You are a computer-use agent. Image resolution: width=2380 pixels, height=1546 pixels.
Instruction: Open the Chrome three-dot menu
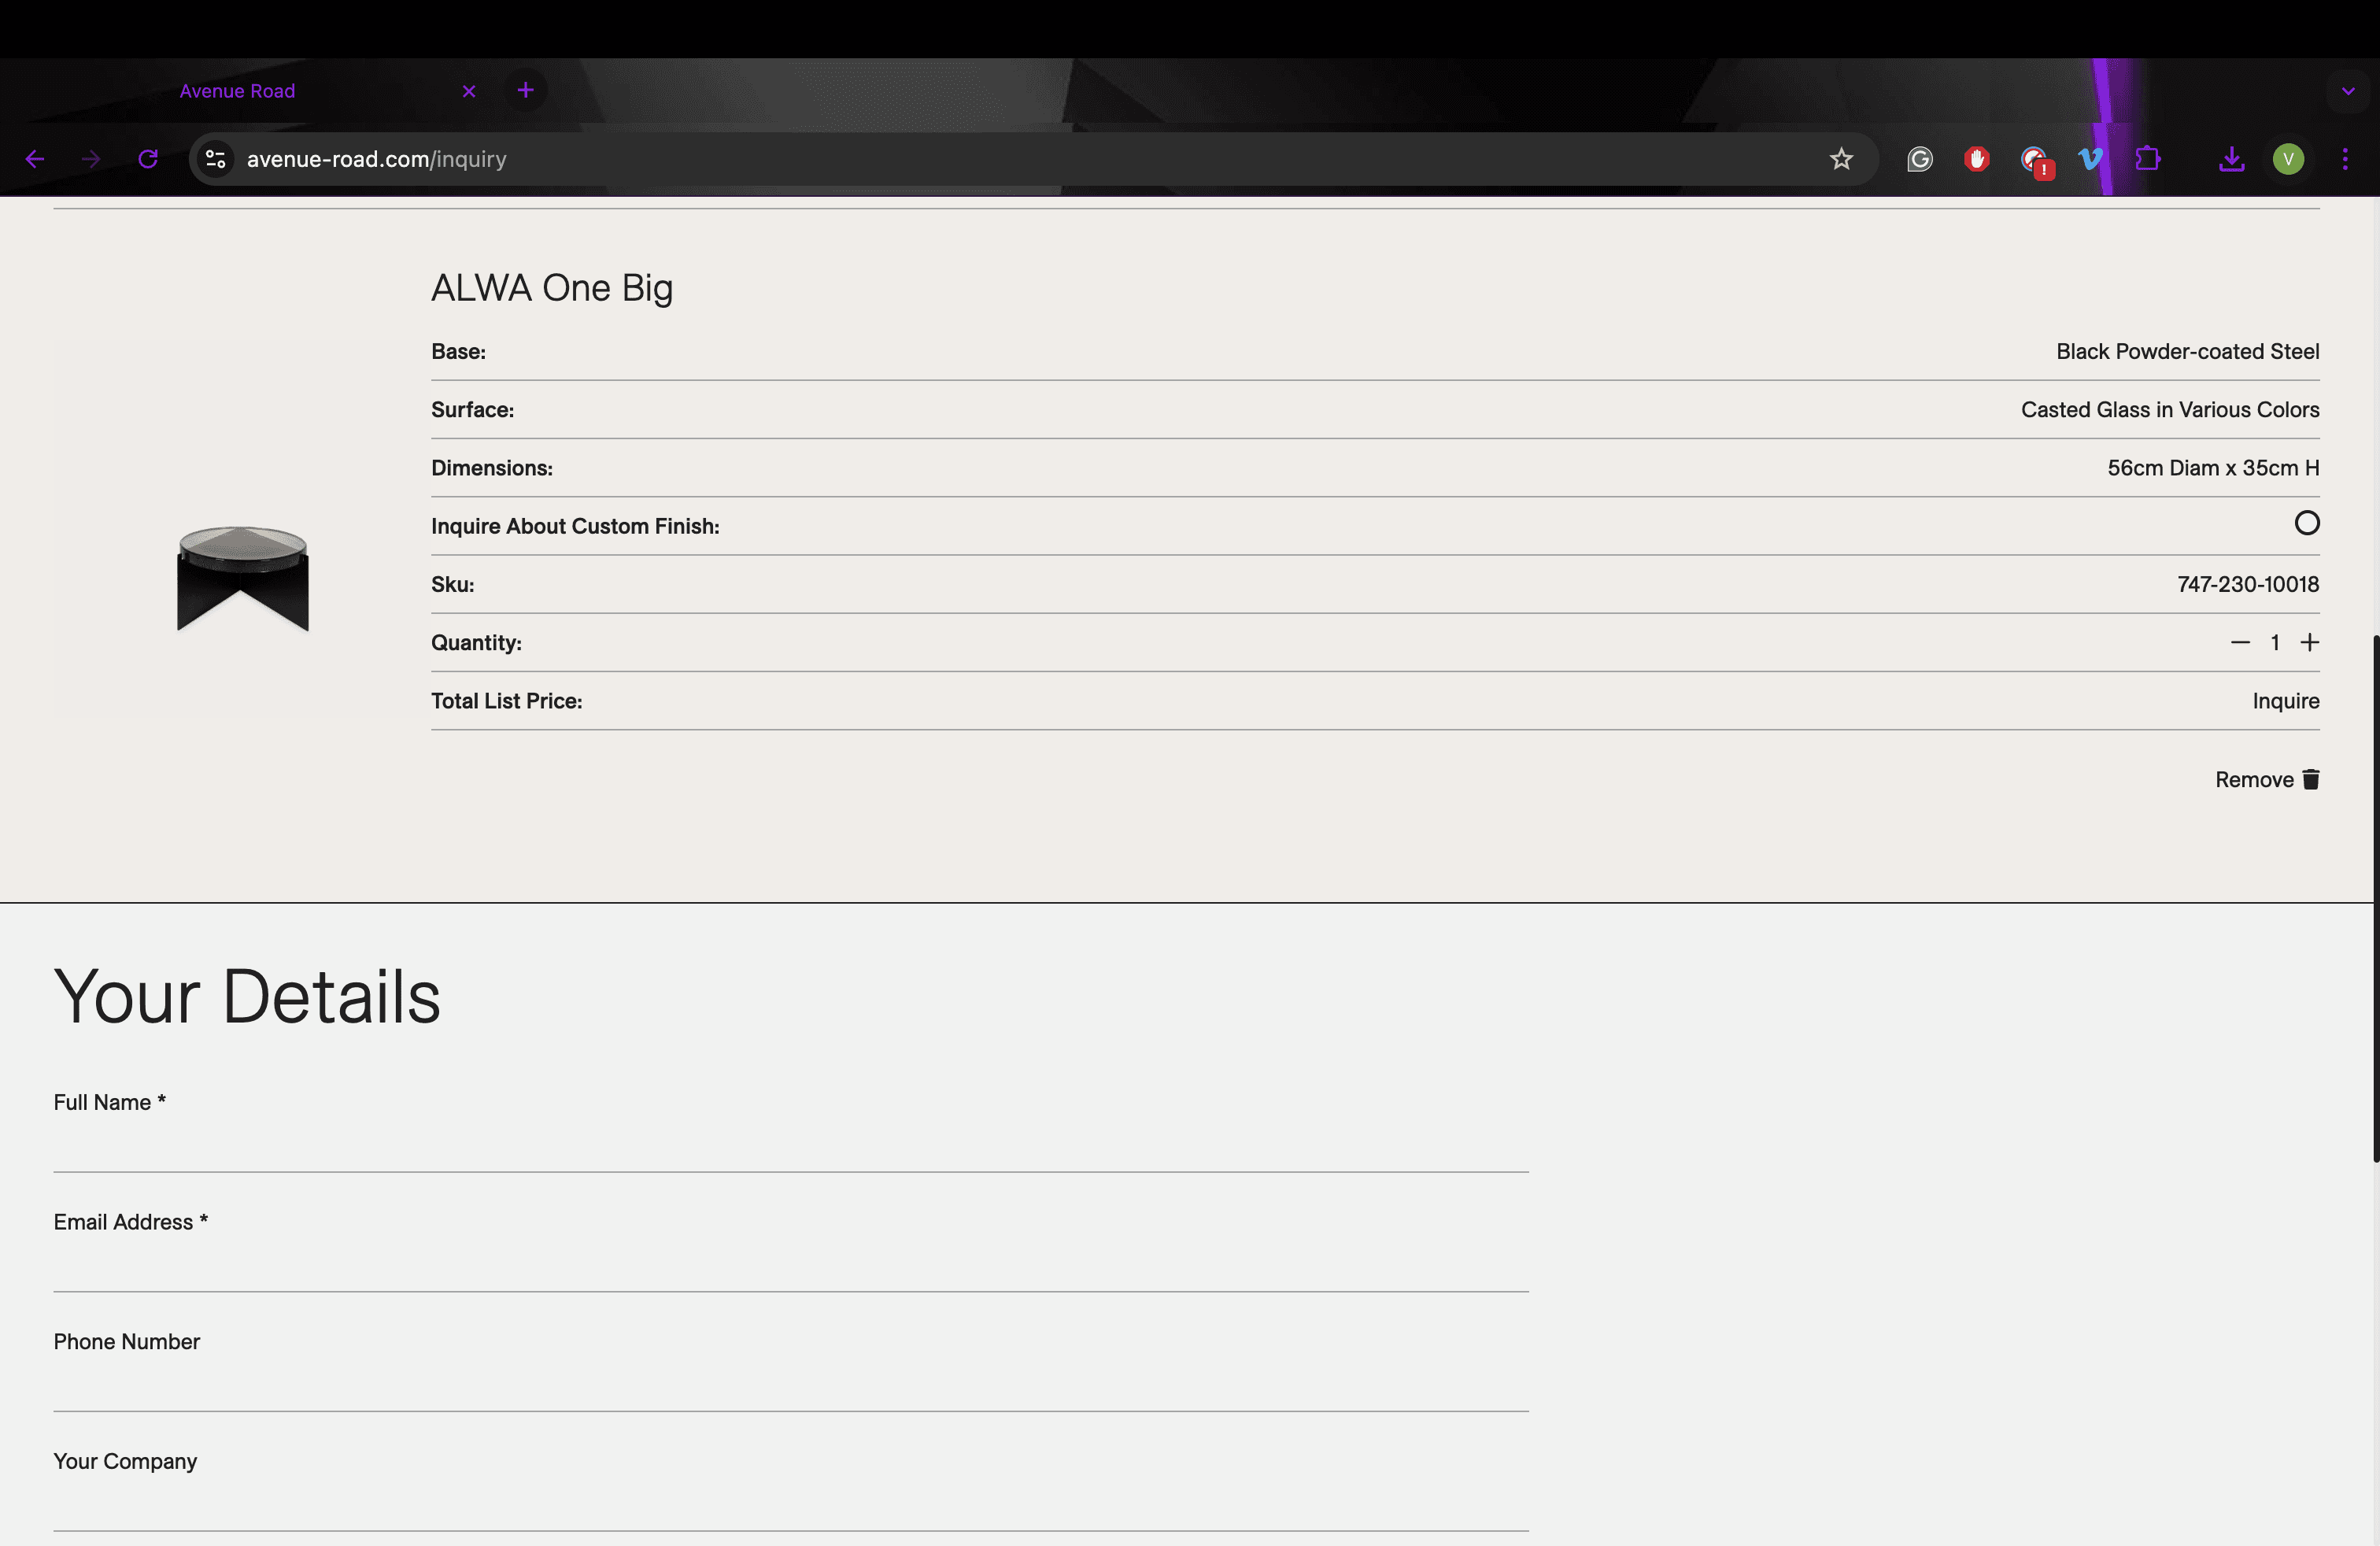(2345, 159)
